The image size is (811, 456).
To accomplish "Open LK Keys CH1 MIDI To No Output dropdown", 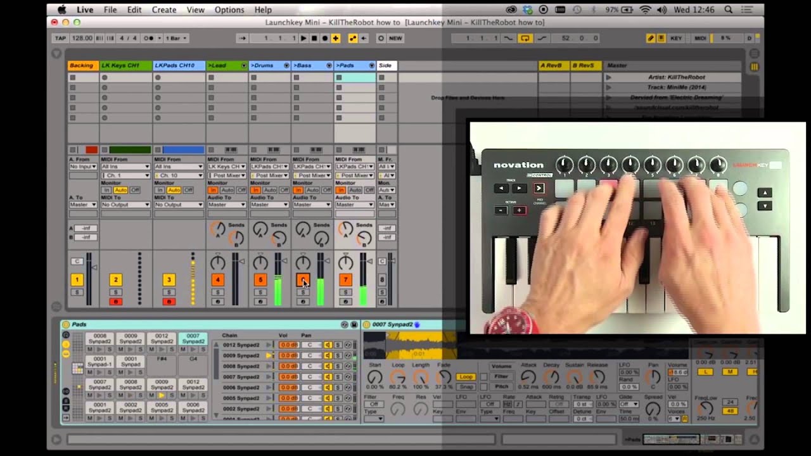I will (125, 205).
